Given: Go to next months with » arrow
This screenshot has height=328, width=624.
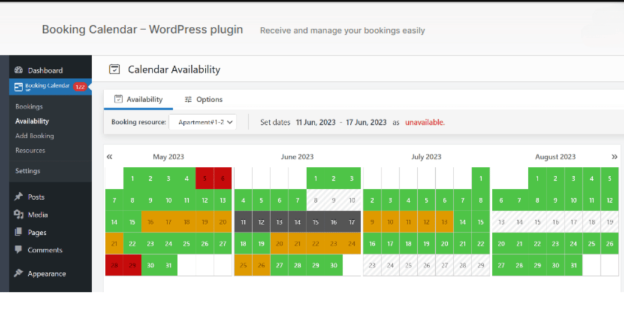Looking at the screenshot, I should (x=614, y=157).
